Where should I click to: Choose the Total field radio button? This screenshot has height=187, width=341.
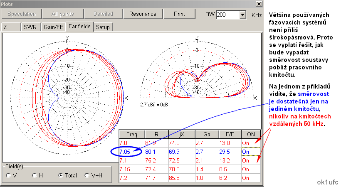(x=61, y=175)
